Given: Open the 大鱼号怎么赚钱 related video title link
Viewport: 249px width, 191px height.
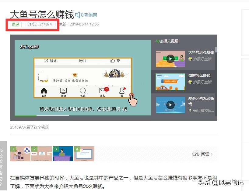Looking at the screenshot, I should tap(202, 52).
